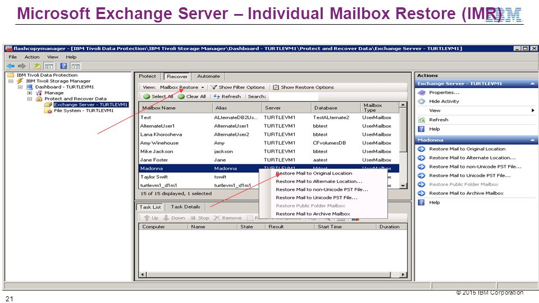This screenshot has height=303, width=539.
Task: Collapse the Madonna actions section
Action: [x=532, y=140]
